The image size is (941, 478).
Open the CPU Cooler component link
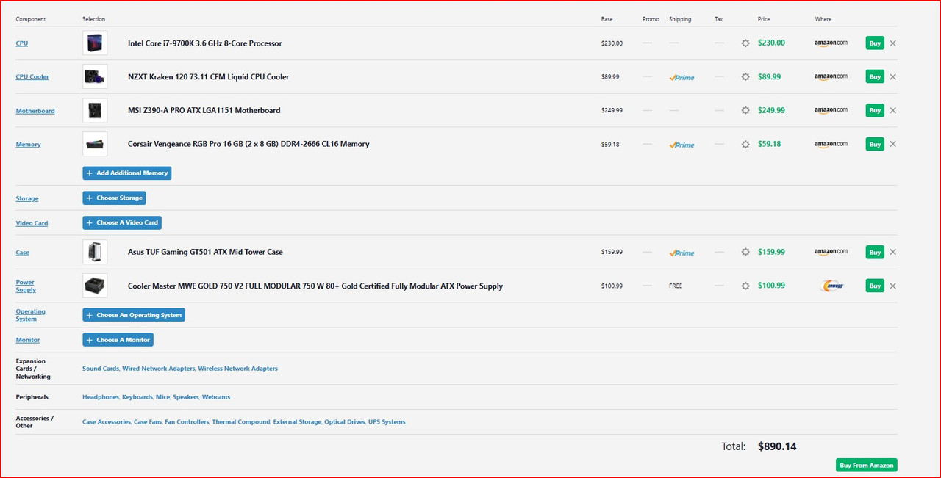click(x=32, y=77)
